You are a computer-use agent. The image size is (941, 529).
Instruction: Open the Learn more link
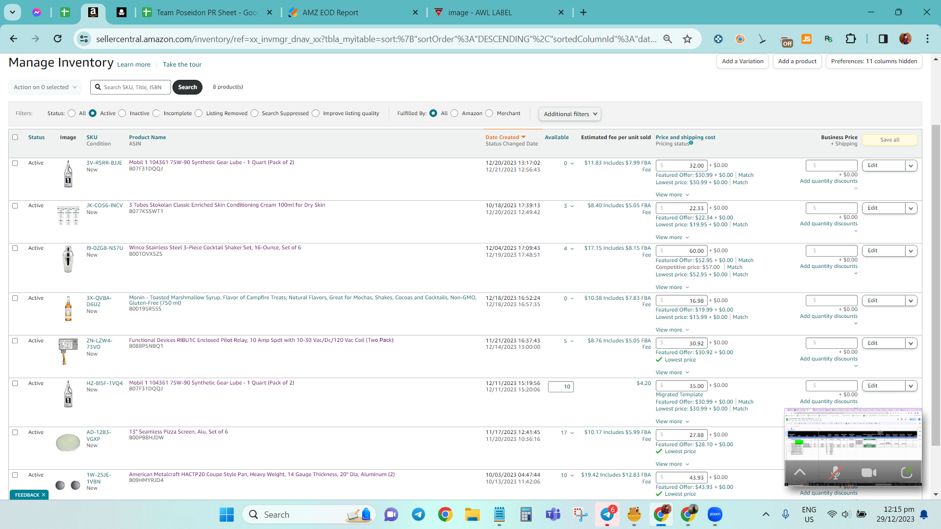[134, 64]
